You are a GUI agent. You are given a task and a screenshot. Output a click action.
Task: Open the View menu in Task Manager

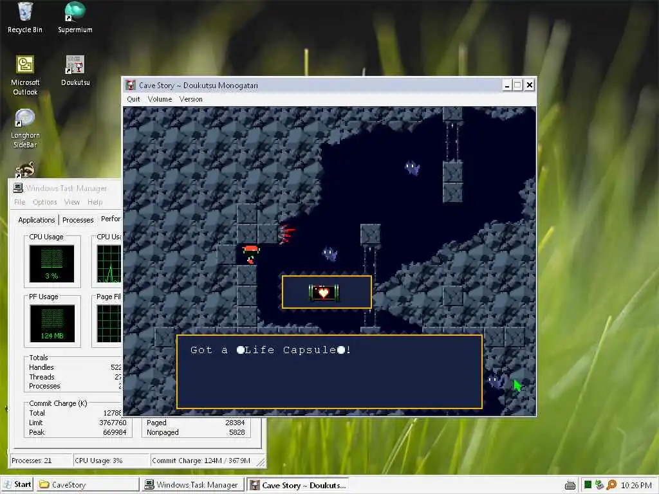pyautogui.click(x=72, y=202)
